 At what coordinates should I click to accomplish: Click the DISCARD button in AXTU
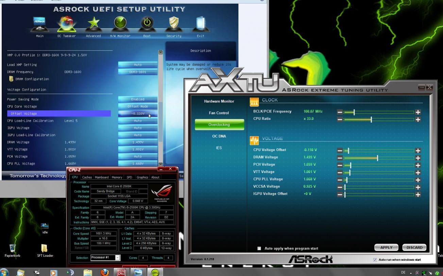[x=414, y=248]
